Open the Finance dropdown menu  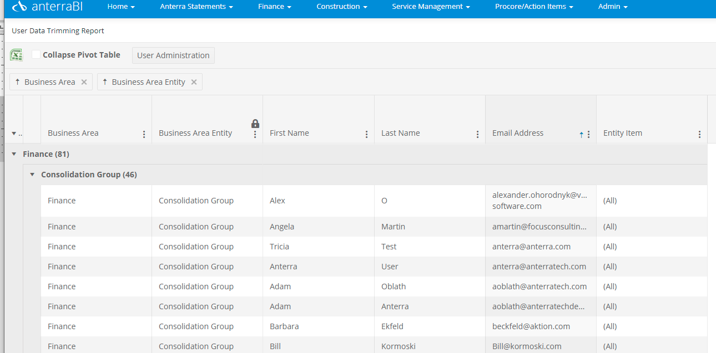[x=275, y=7]
